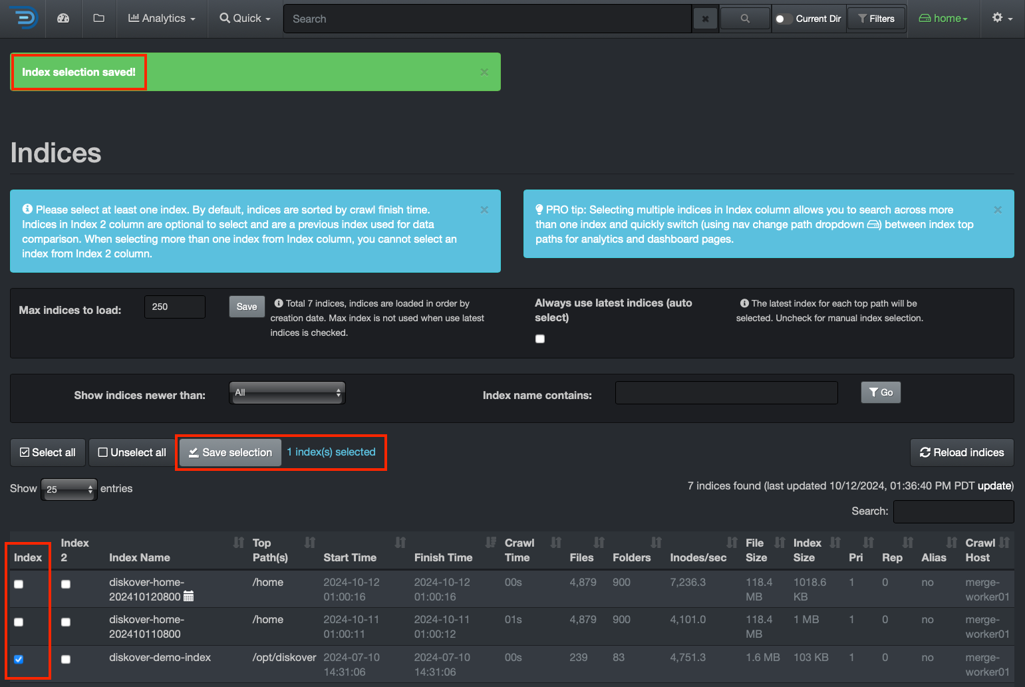Enable Always use latest indices checkbox
The image size is (1025, 687).
[539, 339]
